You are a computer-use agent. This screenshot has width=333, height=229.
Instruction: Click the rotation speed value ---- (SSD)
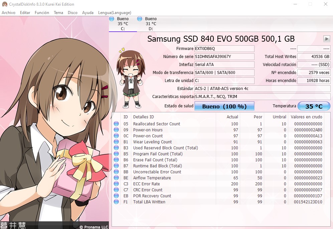point(314,65)
